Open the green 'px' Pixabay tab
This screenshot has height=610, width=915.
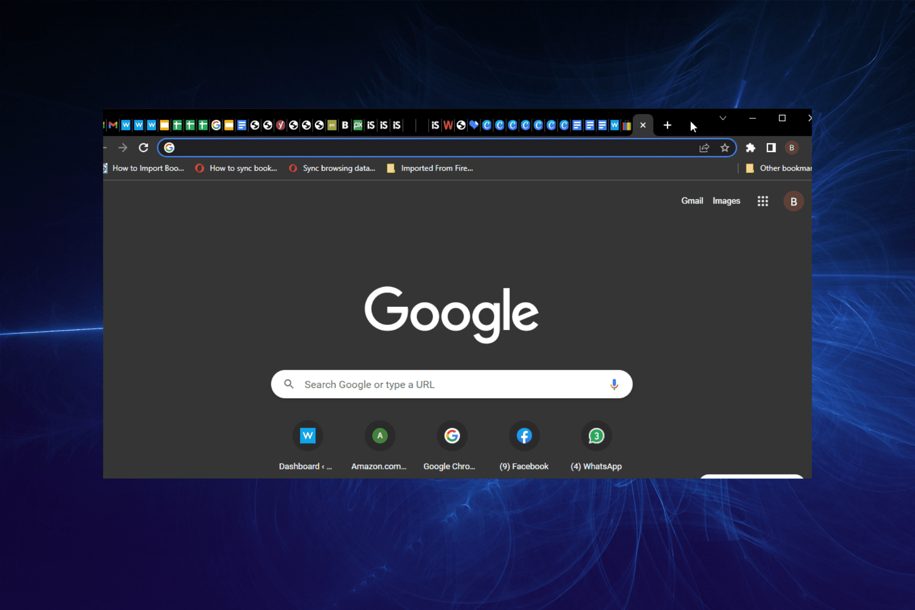click(x=358, y=125)
